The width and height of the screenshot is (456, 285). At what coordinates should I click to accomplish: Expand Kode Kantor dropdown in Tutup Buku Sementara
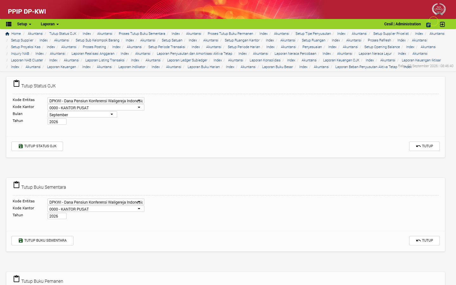point(96,209)
